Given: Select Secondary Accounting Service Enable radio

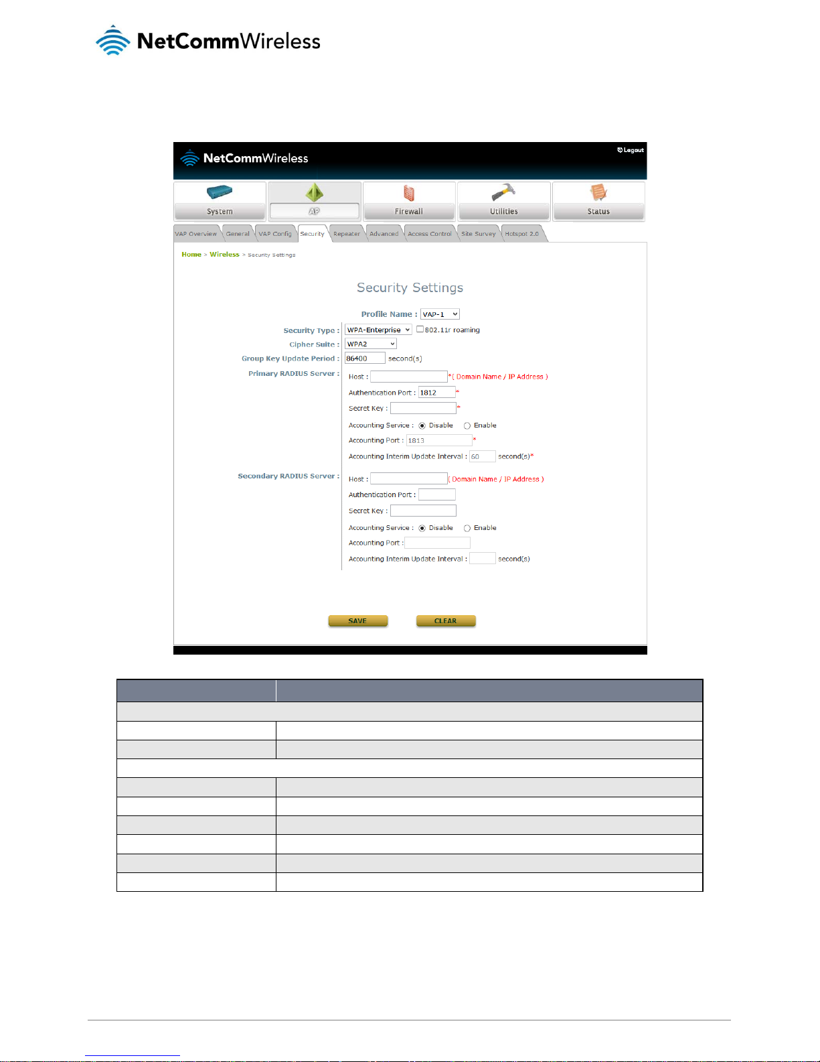Looking at the screenshot, I should pos(467,528).
